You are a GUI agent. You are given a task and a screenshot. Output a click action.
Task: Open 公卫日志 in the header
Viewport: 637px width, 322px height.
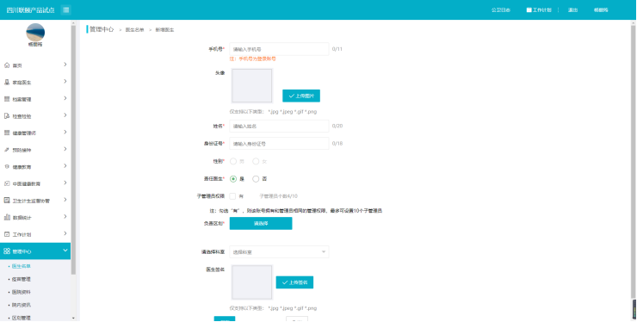(x=501, y=10)
